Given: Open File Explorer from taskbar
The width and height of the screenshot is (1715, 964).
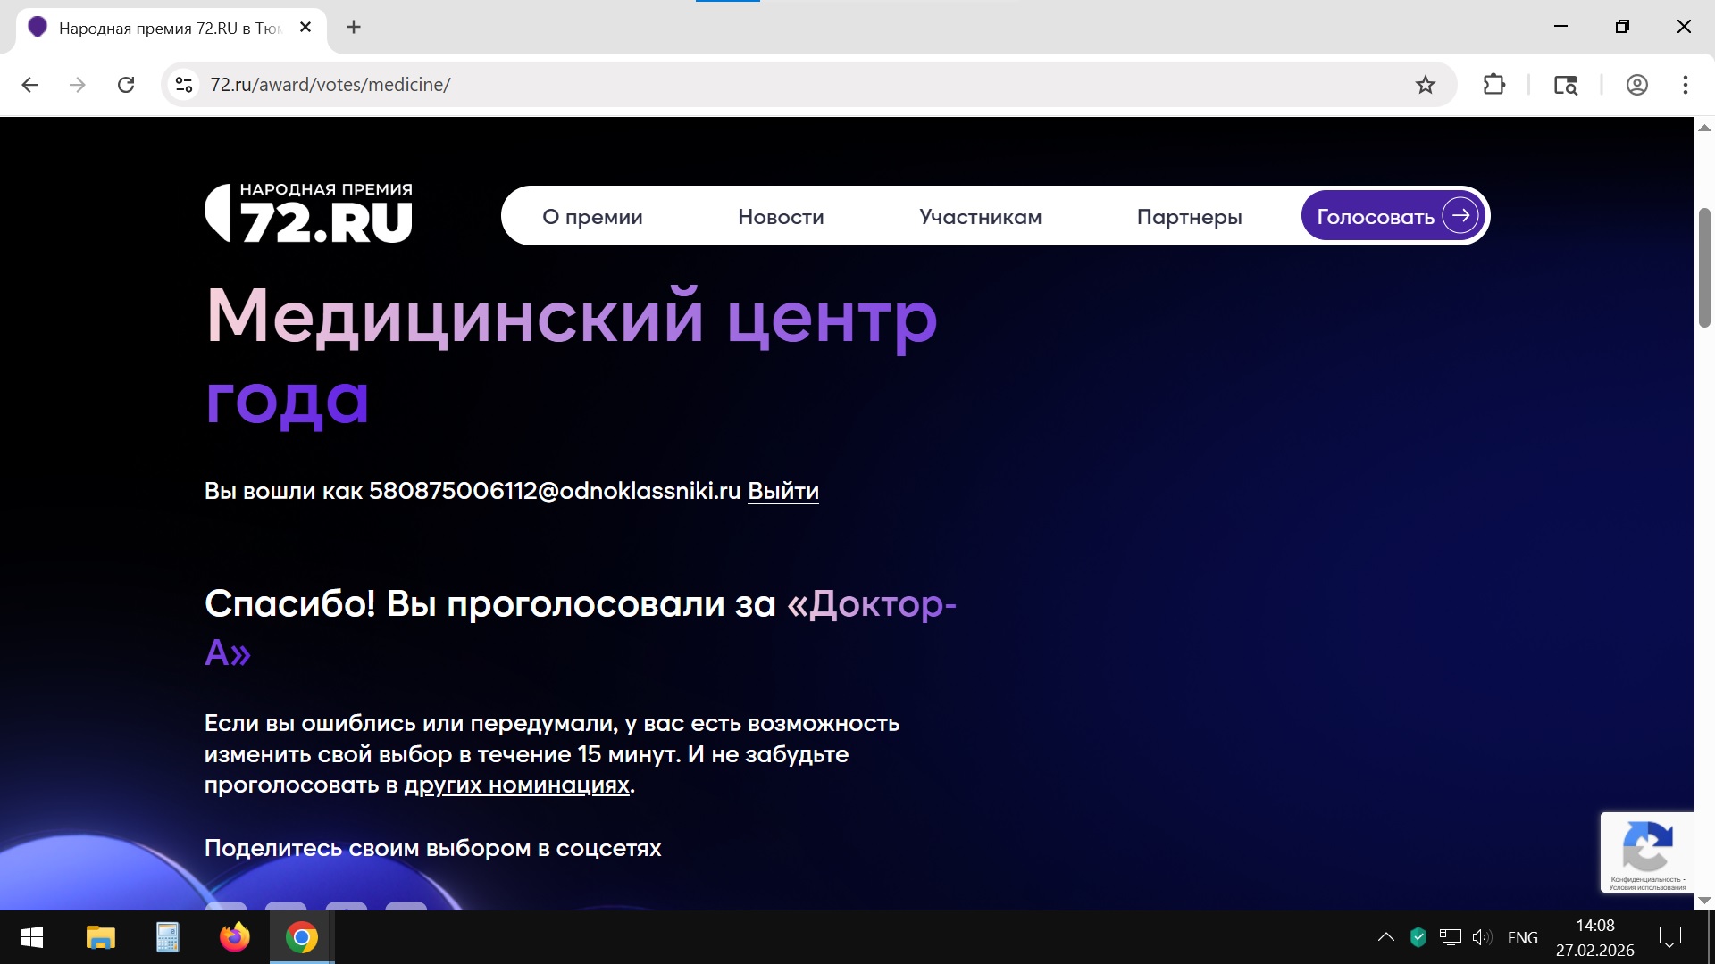Looking at the screenshot, I should pos(100,937).
